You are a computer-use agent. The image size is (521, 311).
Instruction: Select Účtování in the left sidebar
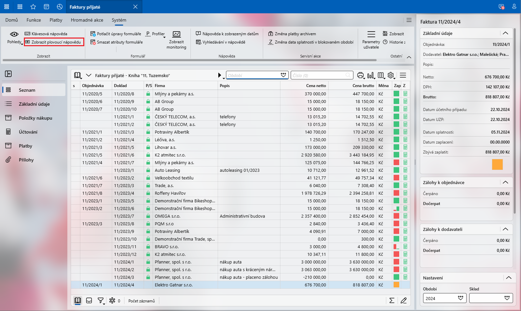(x=34, y=132)
